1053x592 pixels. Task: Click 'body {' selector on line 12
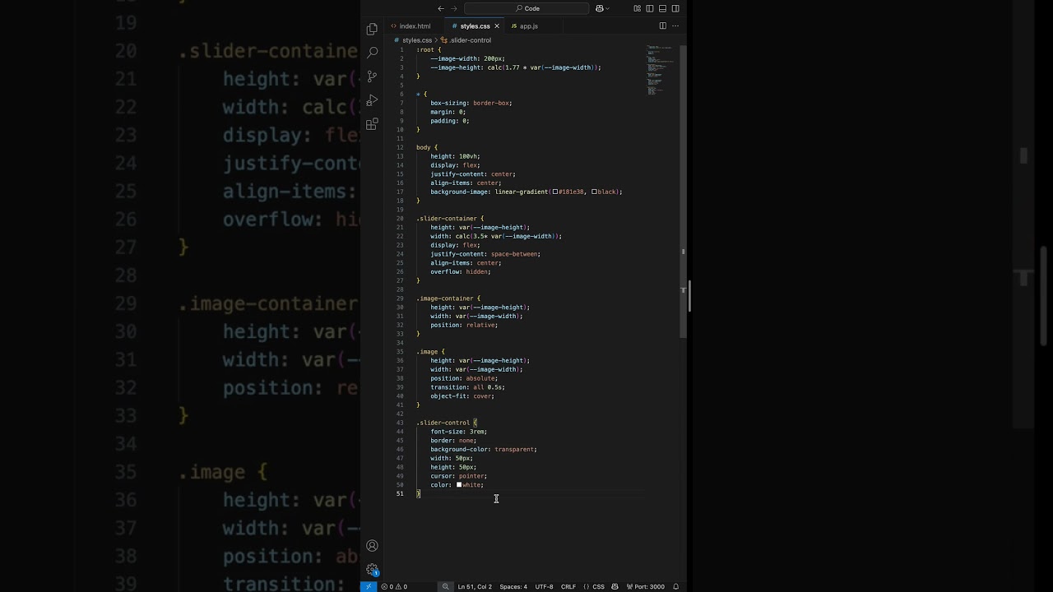coord(427,147)
